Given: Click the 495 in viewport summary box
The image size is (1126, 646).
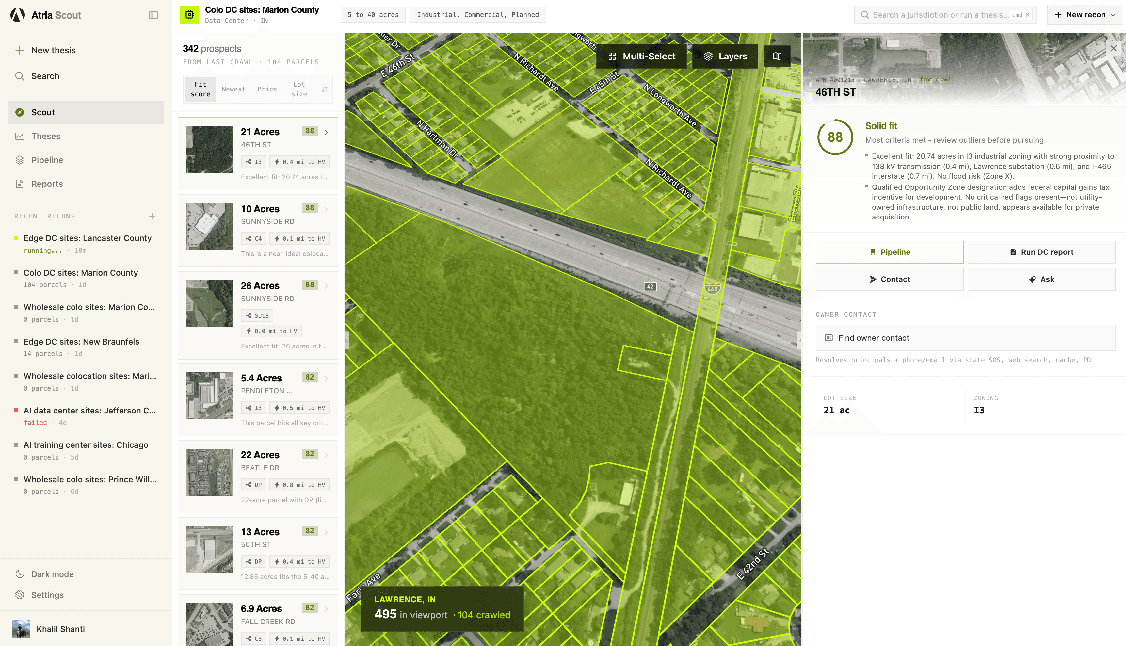Looking at the screenshot, I should pyautogui.click(x=442, y=609).
